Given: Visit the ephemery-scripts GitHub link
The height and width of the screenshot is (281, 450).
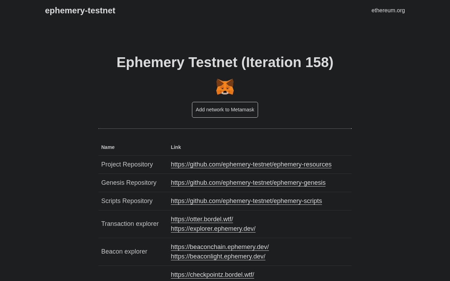Looking at the screenshot, I should coord(246,201).
